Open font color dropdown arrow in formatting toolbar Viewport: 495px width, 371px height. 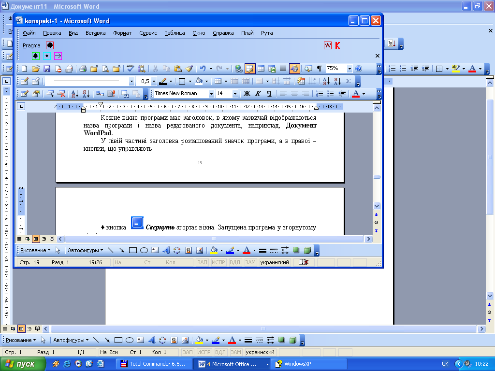(x=364, y=93)
